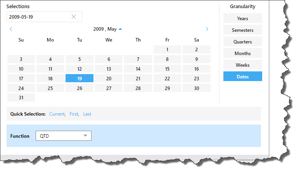
Task: Go to previous month with left arrow
Action: pyautogui.click(x=11, y=29)
